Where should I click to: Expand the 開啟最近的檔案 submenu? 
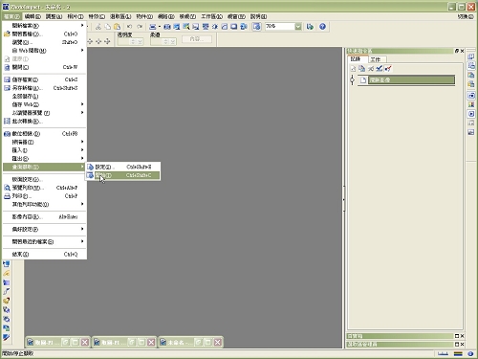tap(45, 241)
